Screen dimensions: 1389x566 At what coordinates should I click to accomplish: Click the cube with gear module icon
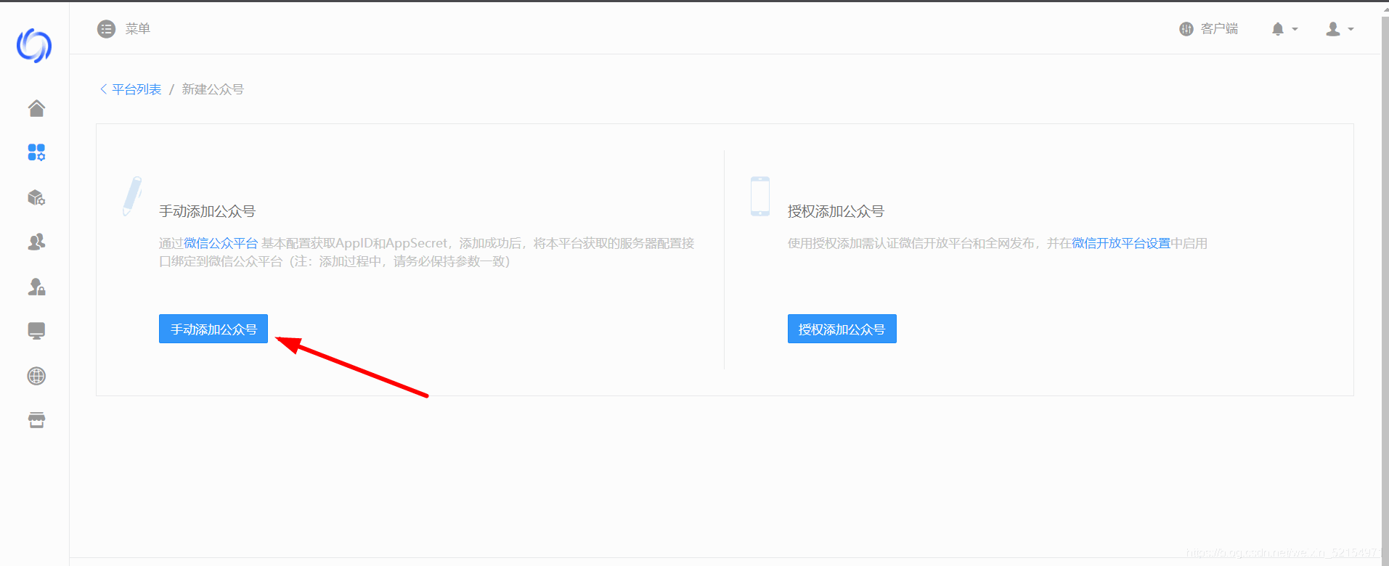click(36, 197)
